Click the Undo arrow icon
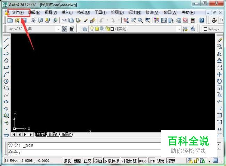The image size is (226, 166). 102,20
